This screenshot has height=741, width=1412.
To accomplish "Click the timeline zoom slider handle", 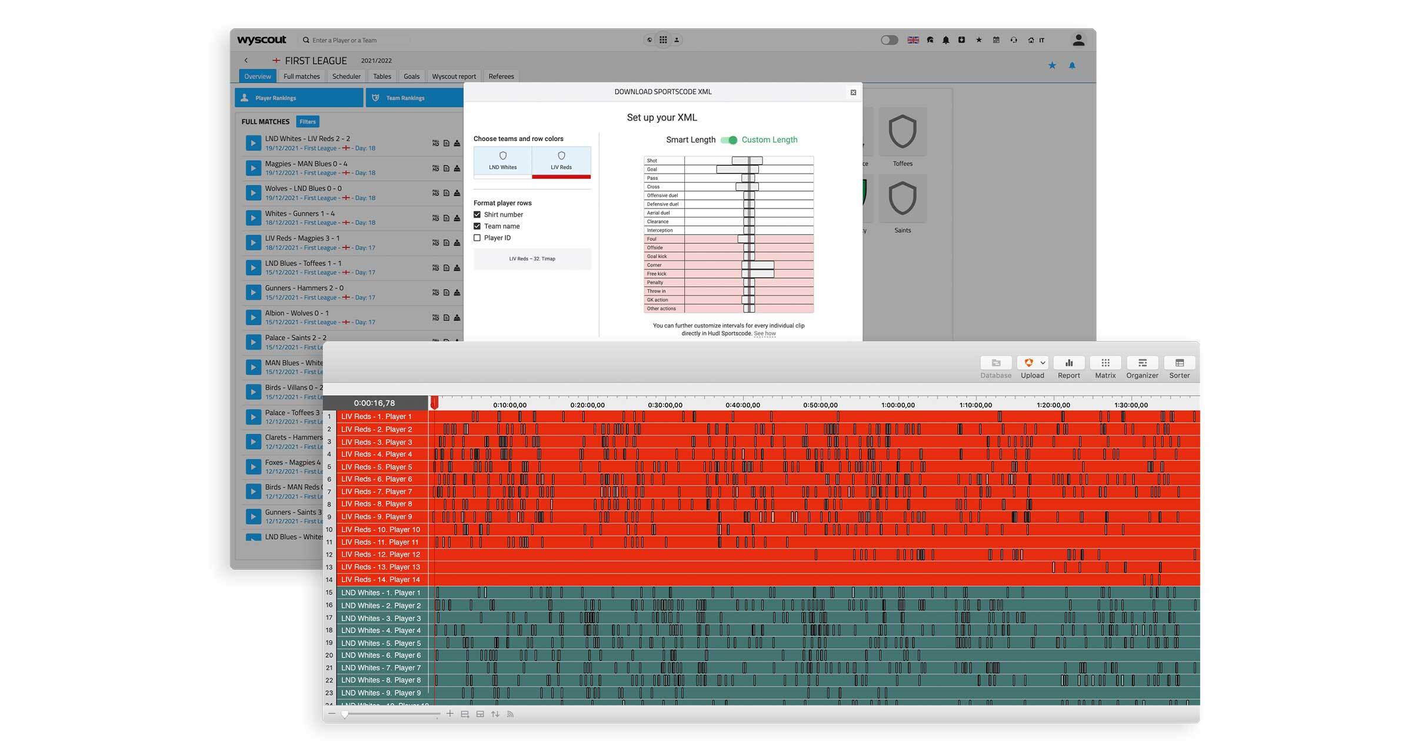I will coord(345,714).
